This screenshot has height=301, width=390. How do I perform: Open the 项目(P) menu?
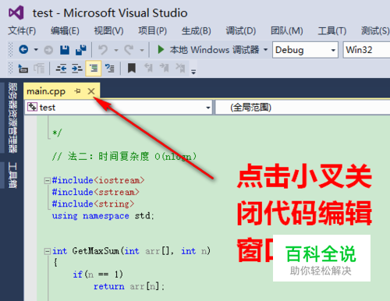[152, 31]
